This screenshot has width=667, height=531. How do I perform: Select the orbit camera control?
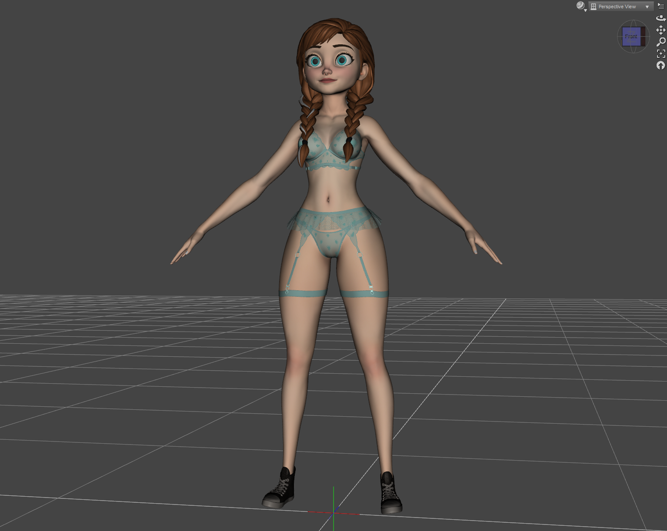(x=661, y=18)
